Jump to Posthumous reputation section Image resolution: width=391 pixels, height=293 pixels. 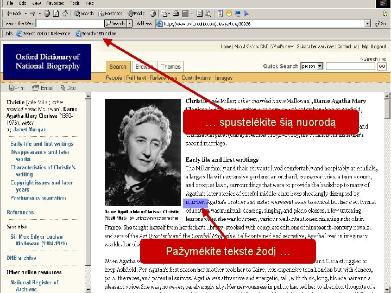coord(38,198)
